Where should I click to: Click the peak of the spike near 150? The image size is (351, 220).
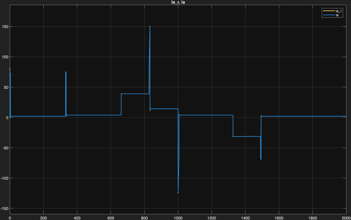[x=150, y=27]
